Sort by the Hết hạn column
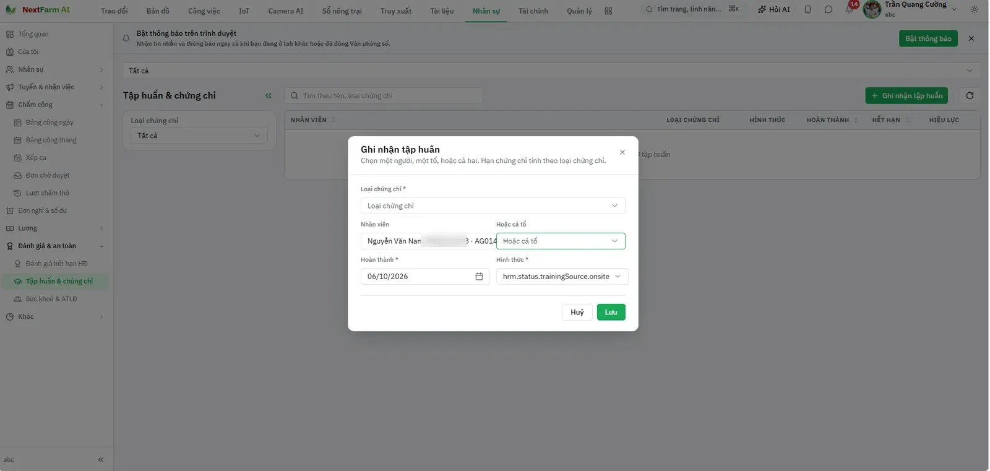This screenshot has width=990, height=471. (x=890, y=119)
